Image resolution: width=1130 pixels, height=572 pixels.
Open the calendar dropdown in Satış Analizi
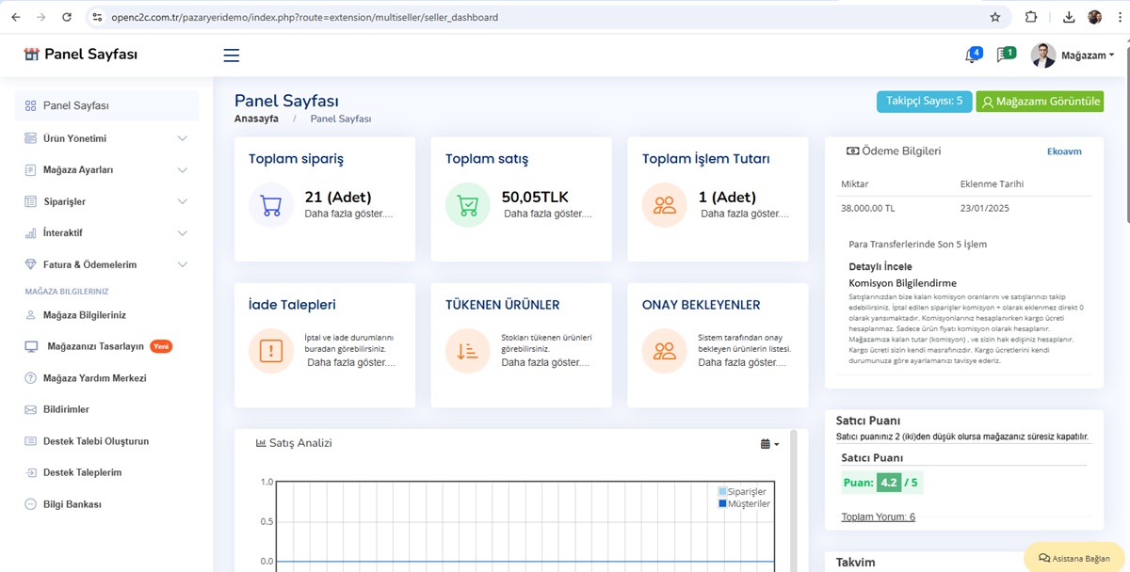click(x=769, y=444)
